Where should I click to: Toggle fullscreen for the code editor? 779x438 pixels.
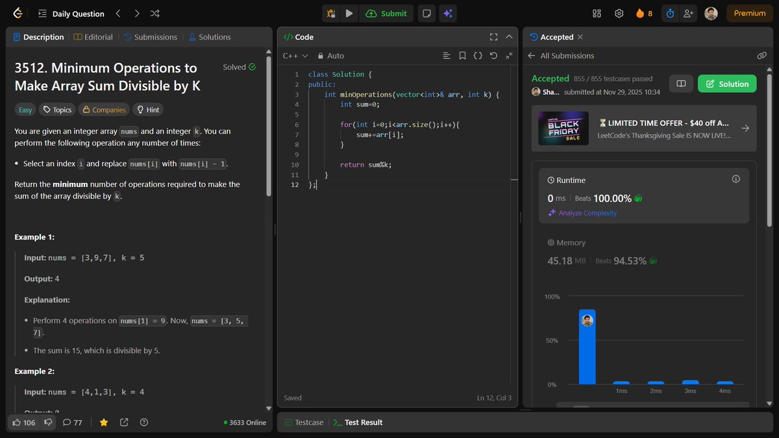493,37
